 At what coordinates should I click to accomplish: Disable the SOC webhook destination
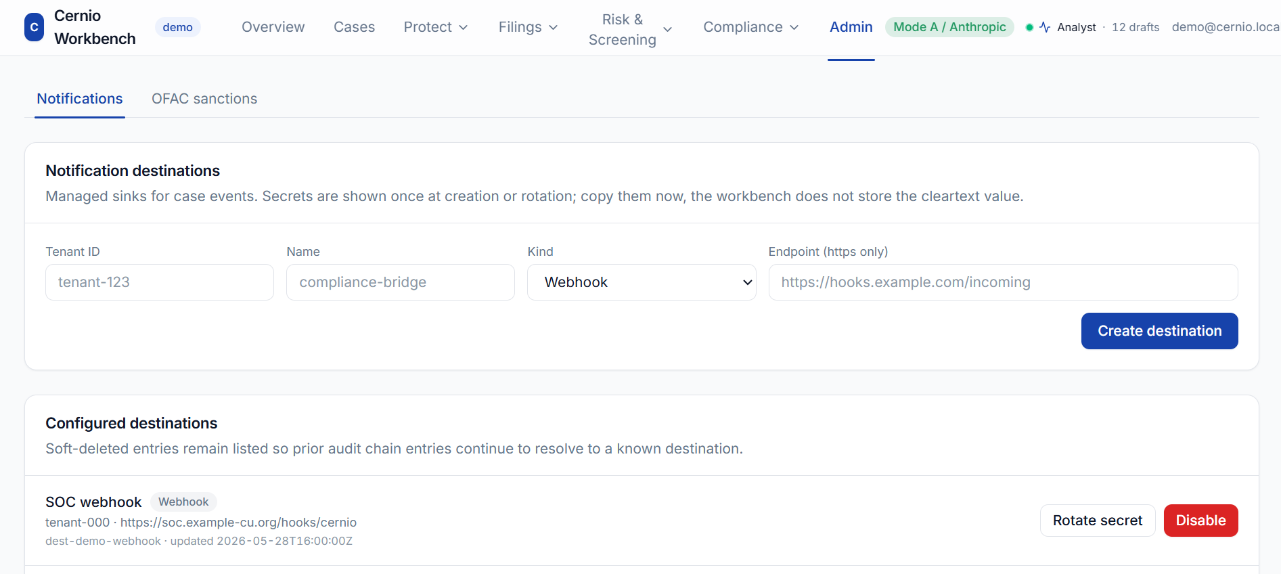click(x=1200, y=521)
